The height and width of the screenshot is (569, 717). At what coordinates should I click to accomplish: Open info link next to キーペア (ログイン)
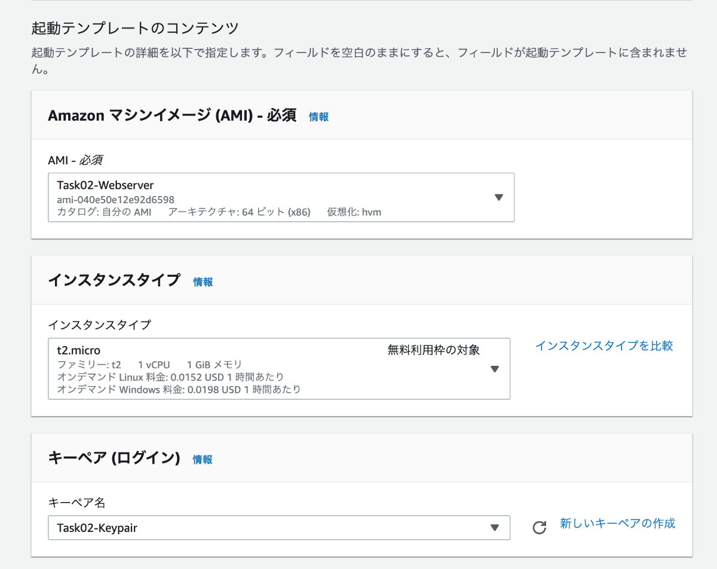tap(203, 459)
